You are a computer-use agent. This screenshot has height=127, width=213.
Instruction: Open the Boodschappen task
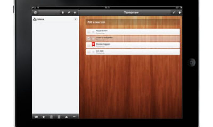pyautogui.click(x=133, y=45)
